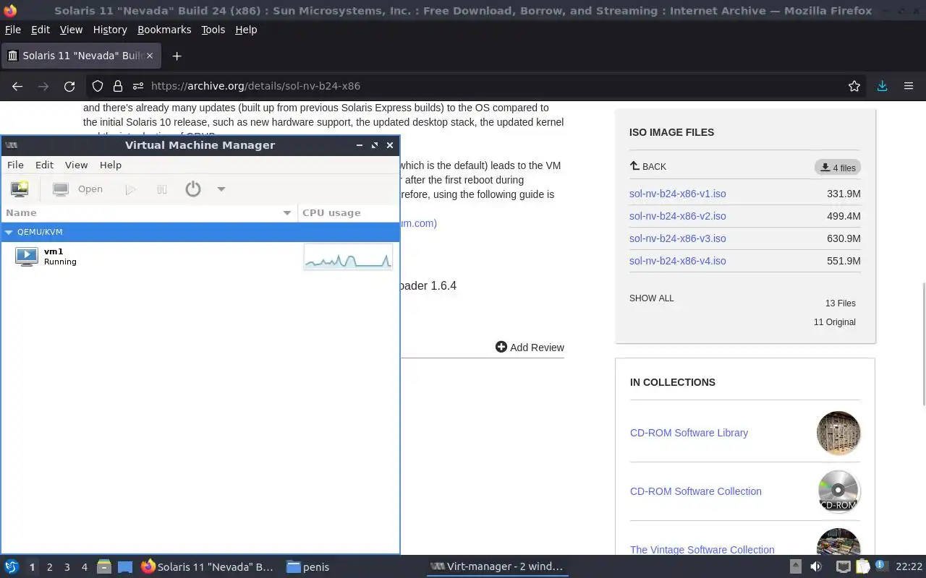
Task: Select the Solaris 11 Nevada browser tab
Action: coord(81,56)
